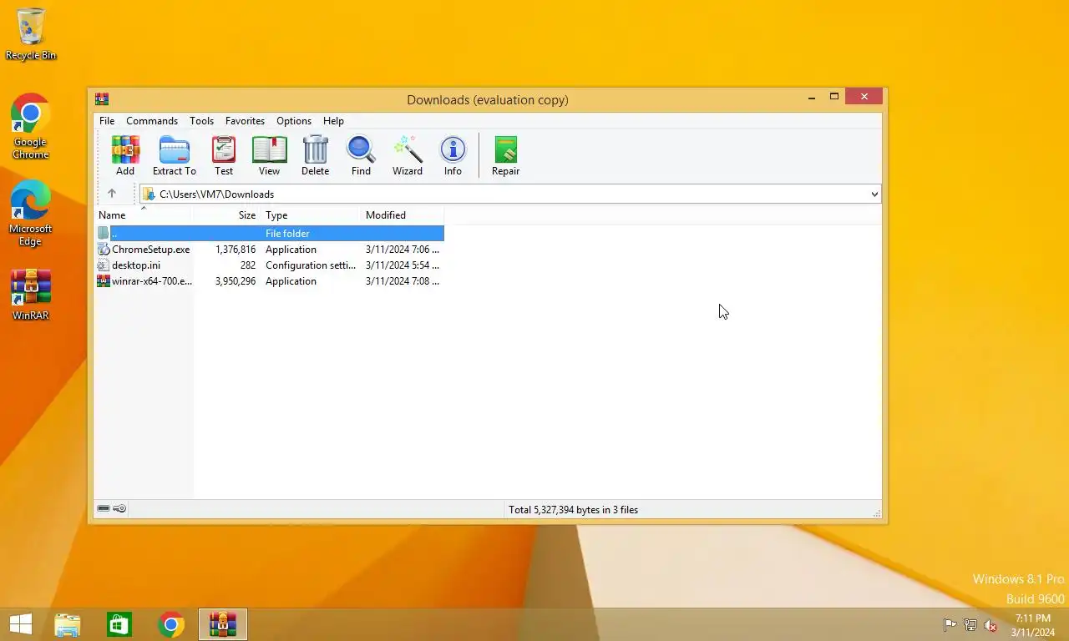Click the Action Center flag icon
This screenshot has width=1069, height=641.
950,624
